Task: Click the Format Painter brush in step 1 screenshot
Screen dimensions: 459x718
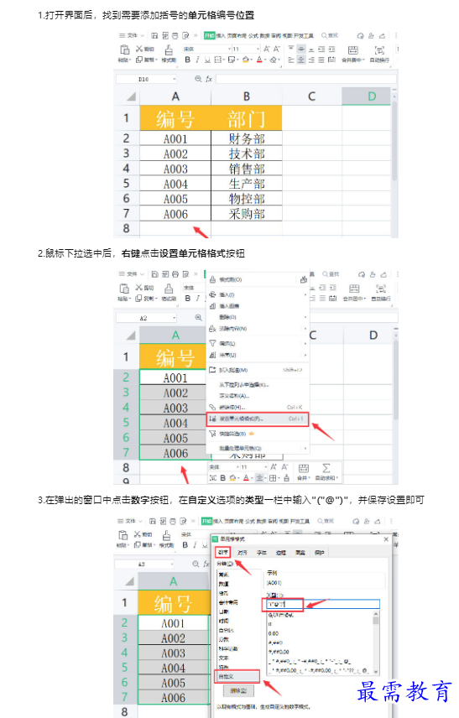Action: tap(169, 50)
